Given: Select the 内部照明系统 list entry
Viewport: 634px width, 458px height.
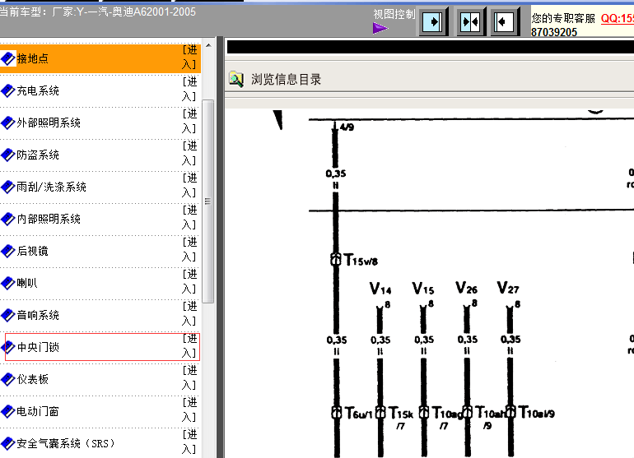Looking at the screenshot, I should click(x=100, y=219).
